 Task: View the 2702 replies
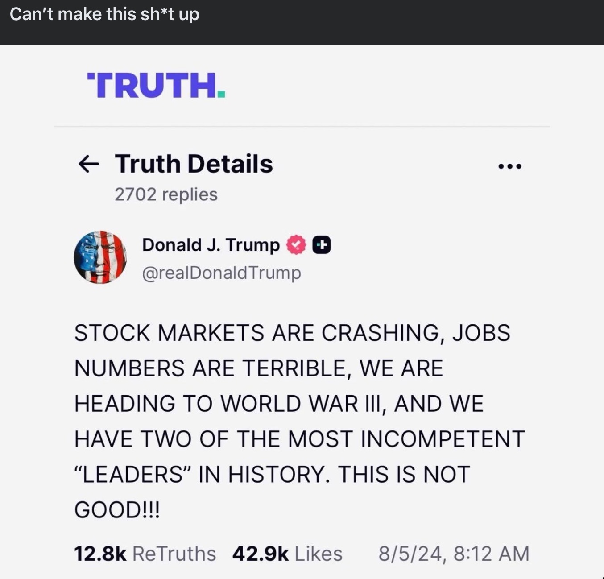point(166,194)
